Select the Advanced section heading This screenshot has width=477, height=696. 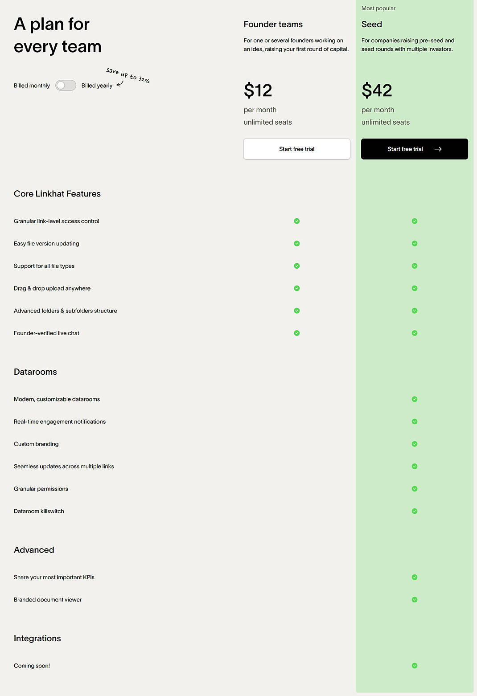34,550
